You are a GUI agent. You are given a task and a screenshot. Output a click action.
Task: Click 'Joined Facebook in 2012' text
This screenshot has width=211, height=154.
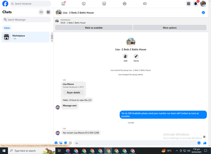point(73,87)
